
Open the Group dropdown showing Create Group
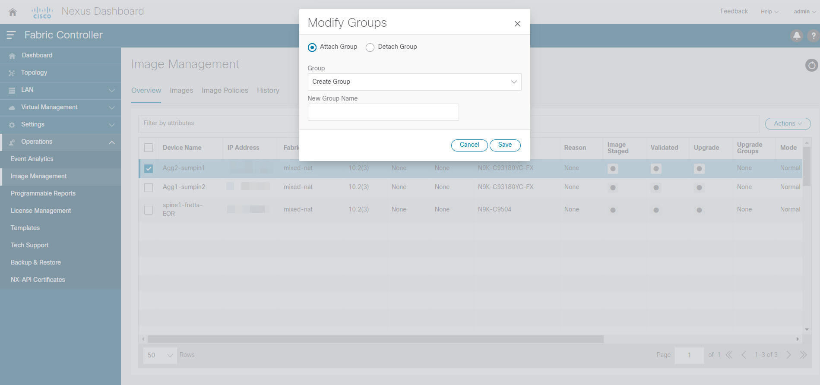pos(415,82)
